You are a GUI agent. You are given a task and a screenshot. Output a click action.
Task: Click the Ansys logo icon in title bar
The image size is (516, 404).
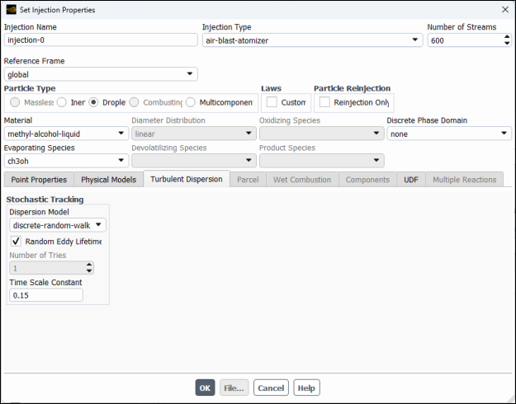[x=10, y=10]
